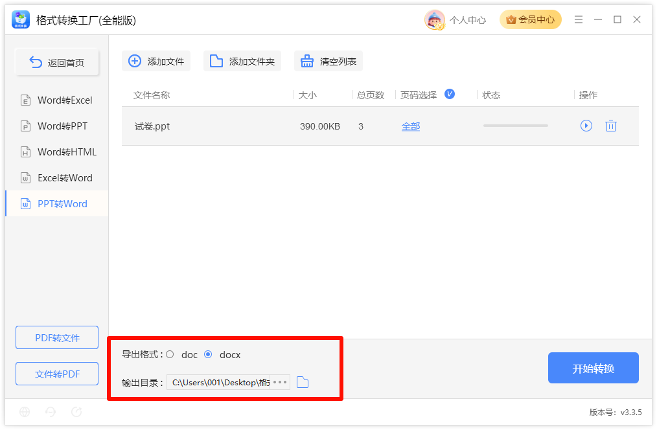Open 个人中心 personal center
The image size is (657, 430).
[x=468, y=20]
